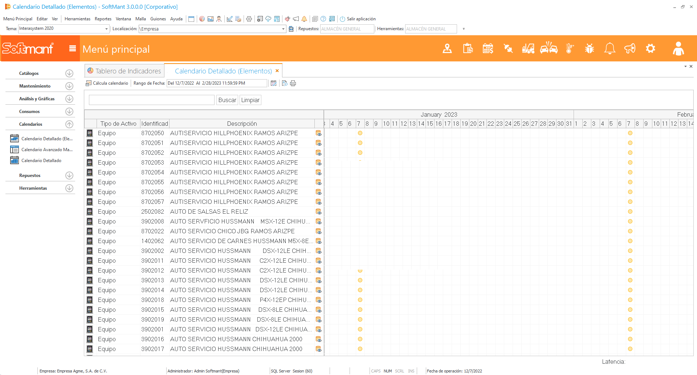The height and width of the screenshot is (375, 697).
Task: Switch to Tablero de Indicadores tab
Action: 125,71
